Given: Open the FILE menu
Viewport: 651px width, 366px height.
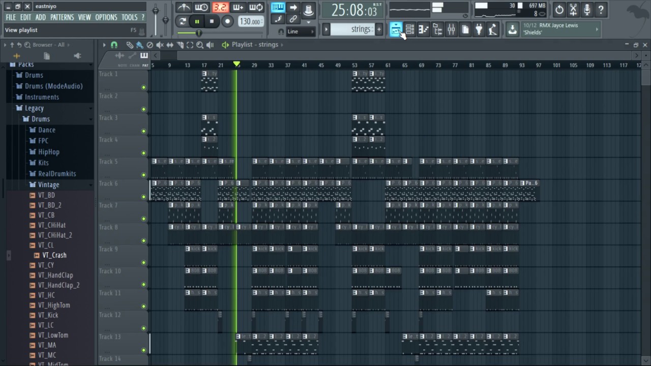Looking at the screenshot, I should (x=11, y=17).
